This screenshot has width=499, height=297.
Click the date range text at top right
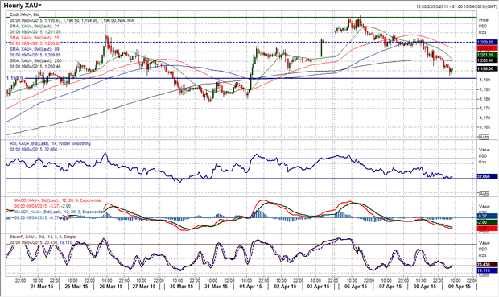pos(456,6)
